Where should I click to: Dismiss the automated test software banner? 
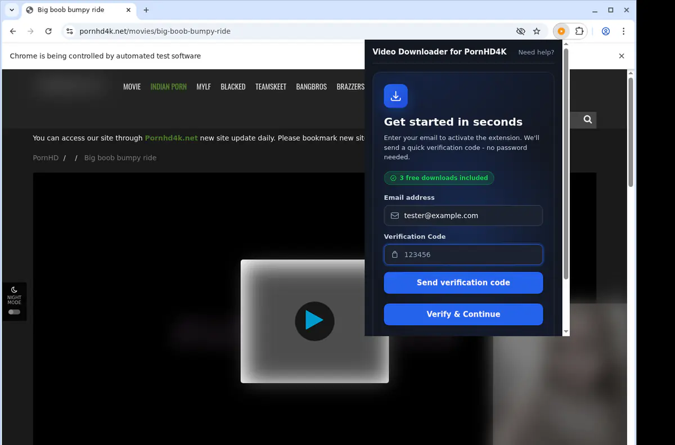[x=622, y=56]
